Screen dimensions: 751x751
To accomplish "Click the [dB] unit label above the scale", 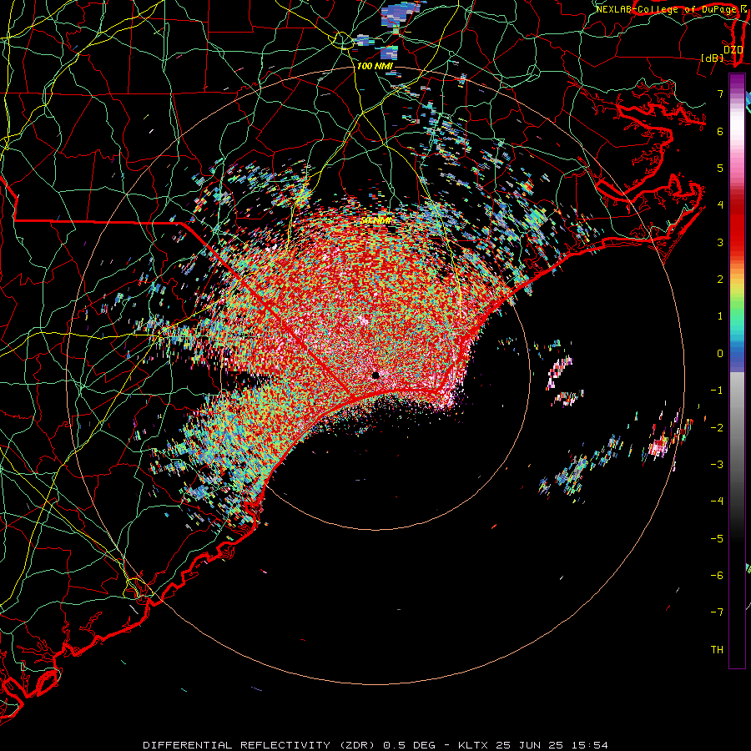I will (x=713, y=58).
